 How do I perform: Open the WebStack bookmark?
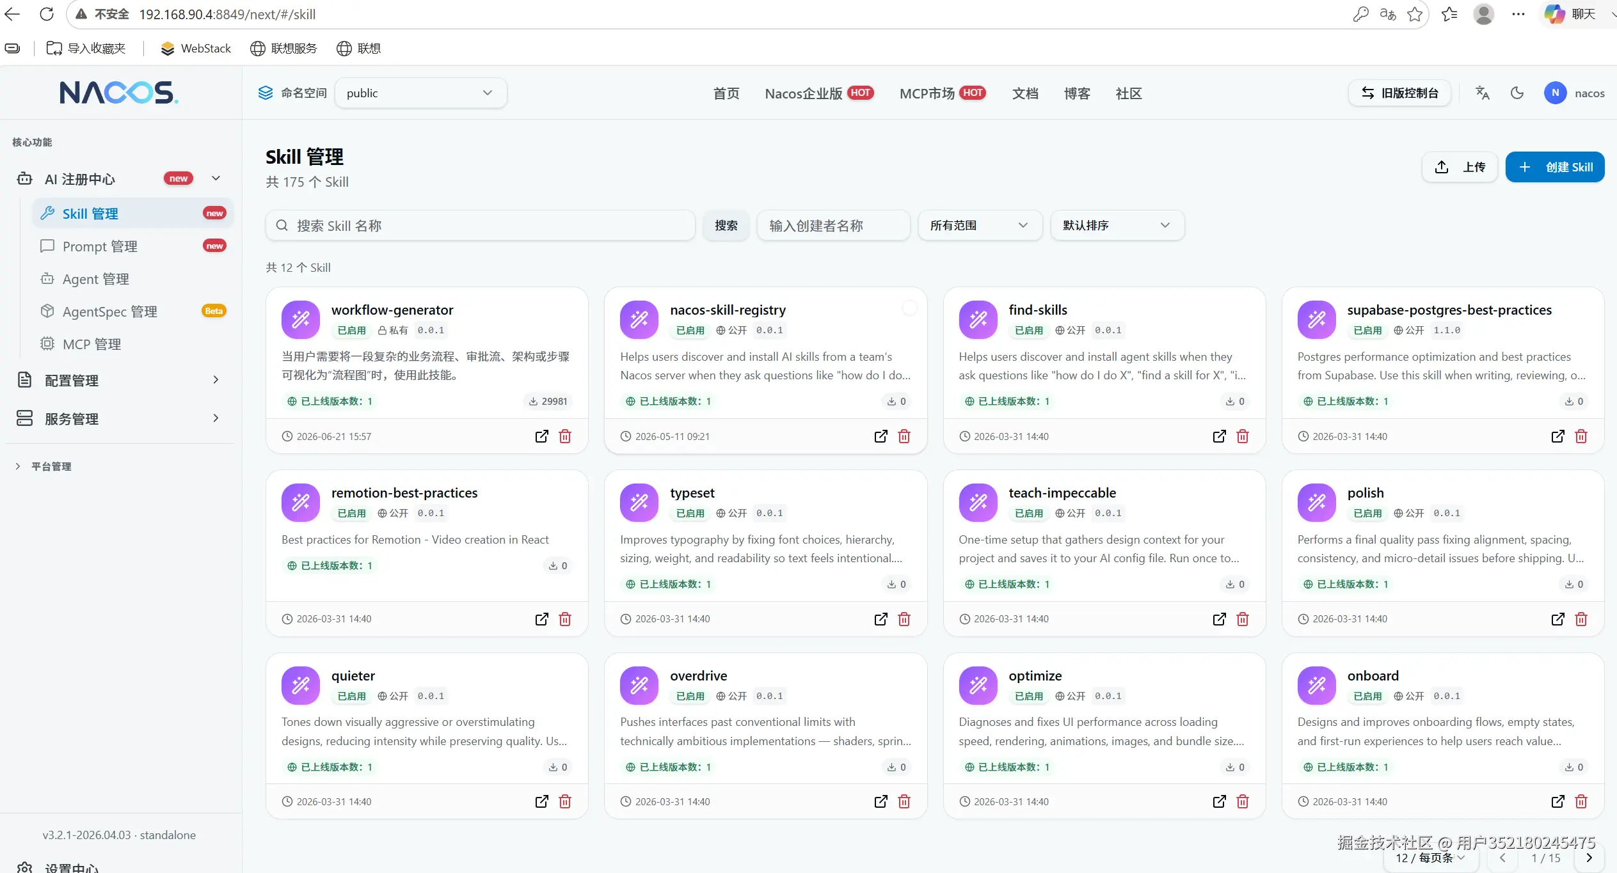[x=196, y=49]
